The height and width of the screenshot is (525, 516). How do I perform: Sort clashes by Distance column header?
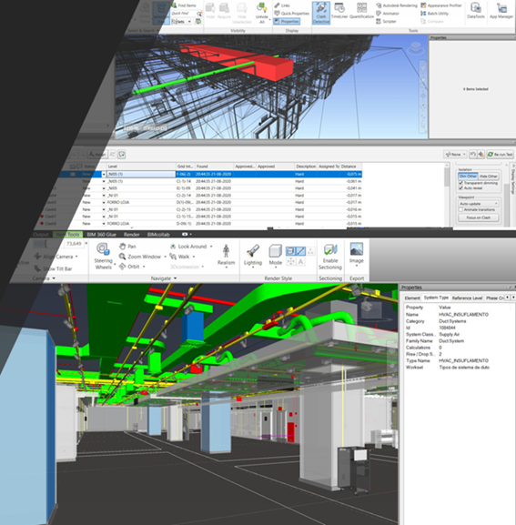(x=351, y=167)
